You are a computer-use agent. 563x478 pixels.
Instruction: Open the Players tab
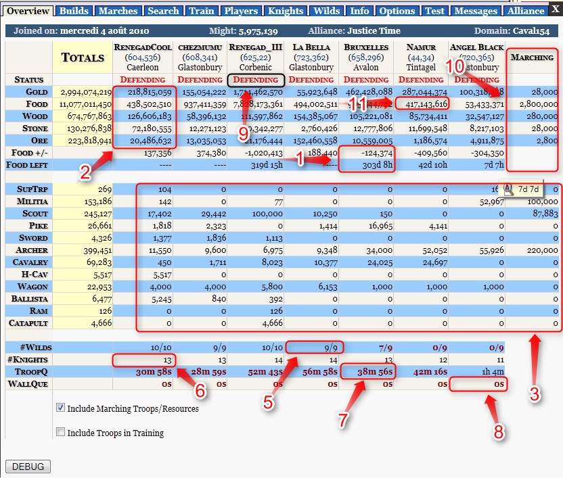click(x=241, y=11)
